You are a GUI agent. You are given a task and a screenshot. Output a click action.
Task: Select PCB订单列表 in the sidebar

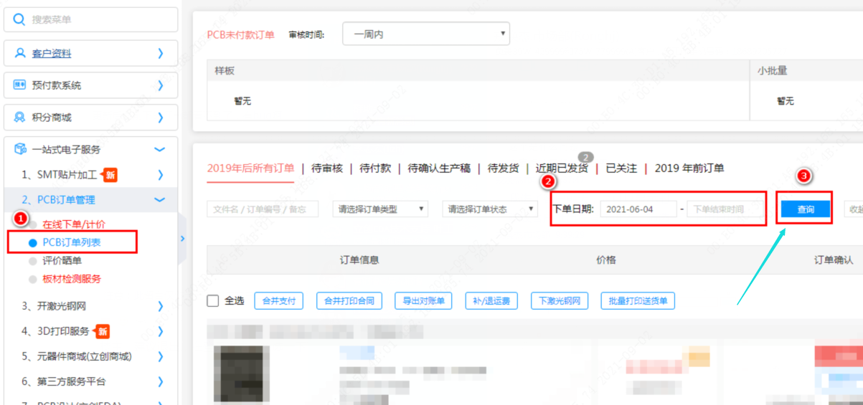tap(72, 242)
